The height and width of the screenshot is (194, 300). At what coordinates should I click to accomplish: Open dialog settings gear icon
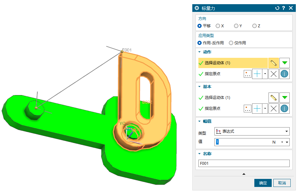tap(197, 8)
